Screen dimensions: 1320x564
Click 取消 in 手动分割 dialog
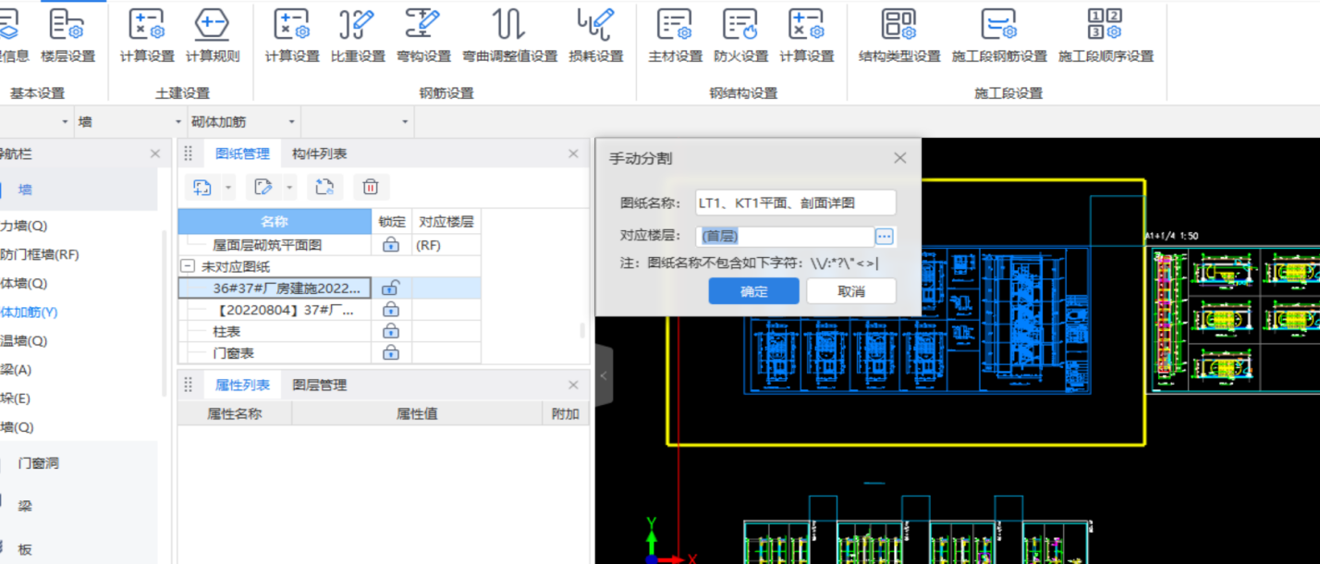pyautogui.click(x=851, y=291)
